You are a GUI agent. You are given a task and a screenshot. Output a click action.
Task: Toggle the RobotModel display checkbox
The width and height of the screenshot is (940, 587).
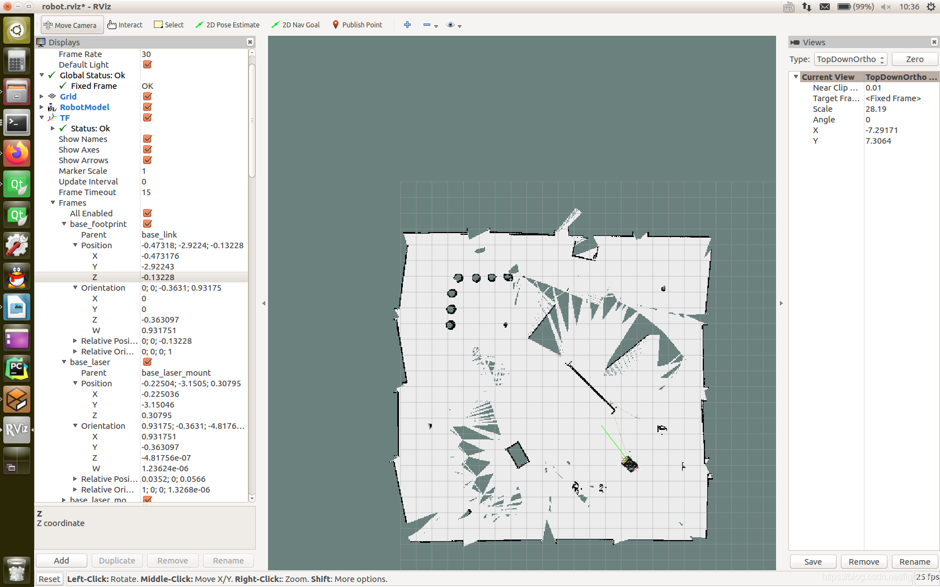pos(148,107)
